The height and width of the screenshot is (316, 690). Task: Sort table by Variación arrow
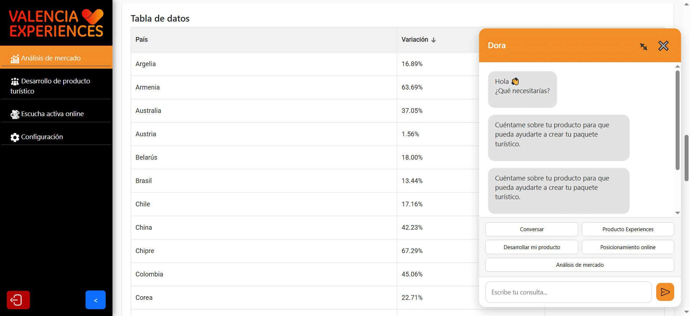433,40
